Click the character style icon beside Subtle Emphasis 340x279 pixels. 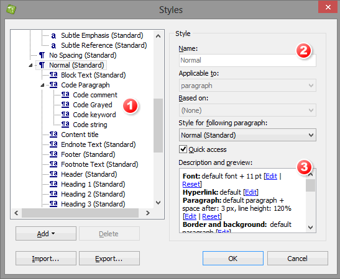coord(53,36)
